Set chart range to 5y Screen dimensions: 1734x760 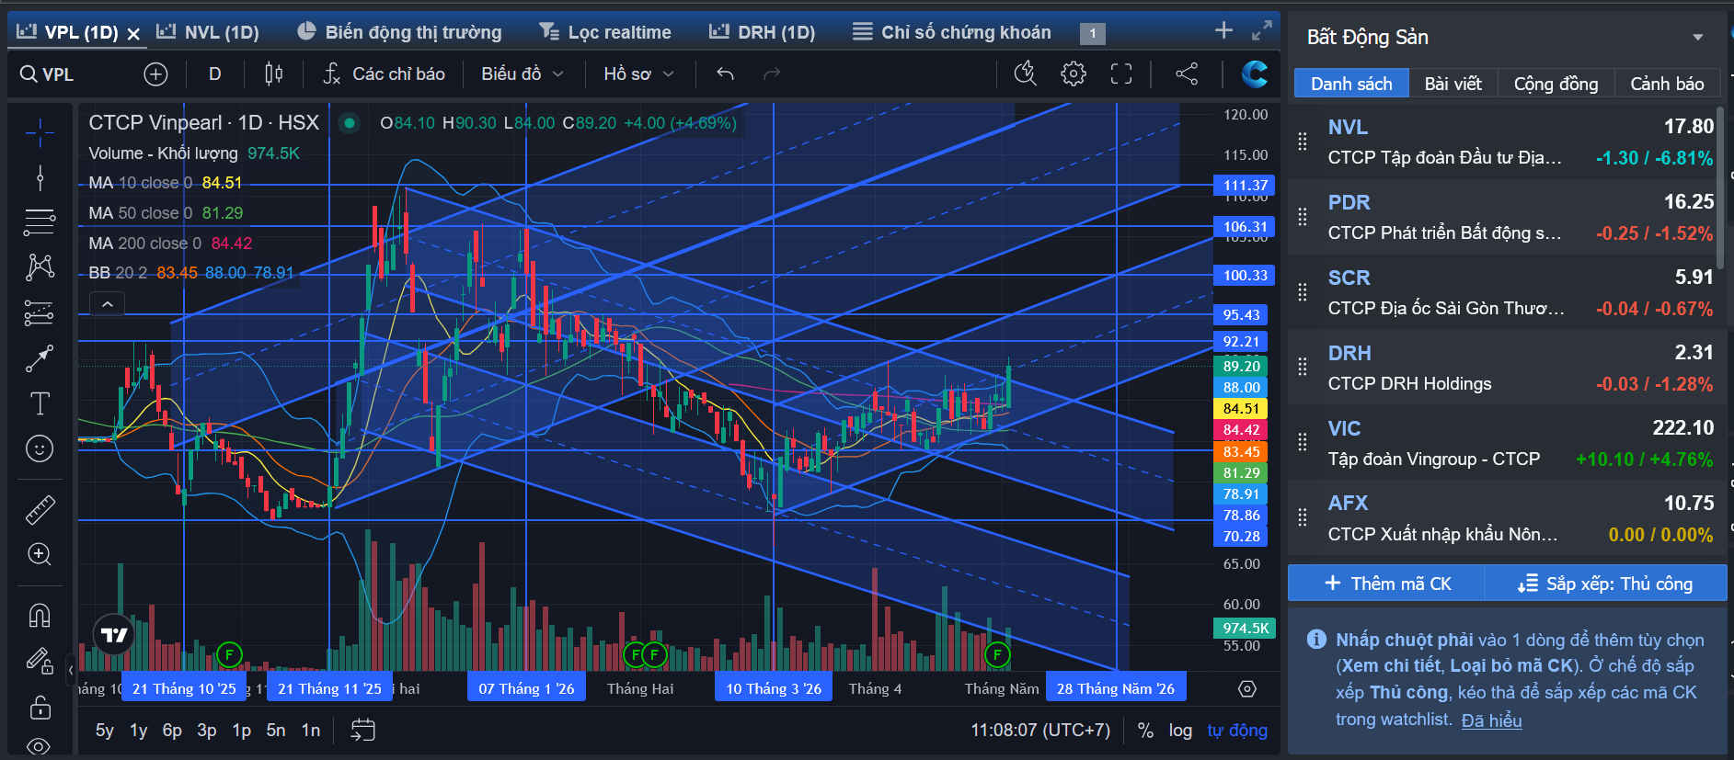tap(105, 731)
